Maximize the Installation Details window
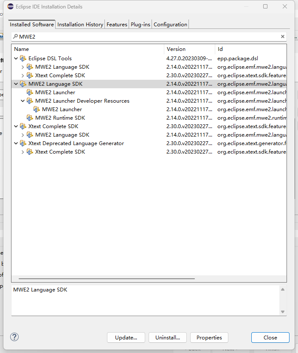Viewport: 298px width, 353px height. tap(265, 6)
